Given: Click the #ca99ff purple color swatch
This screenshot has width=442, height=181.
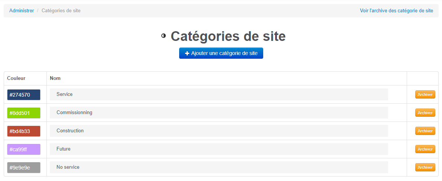Looking at the screenshot, I should [24, 149].
